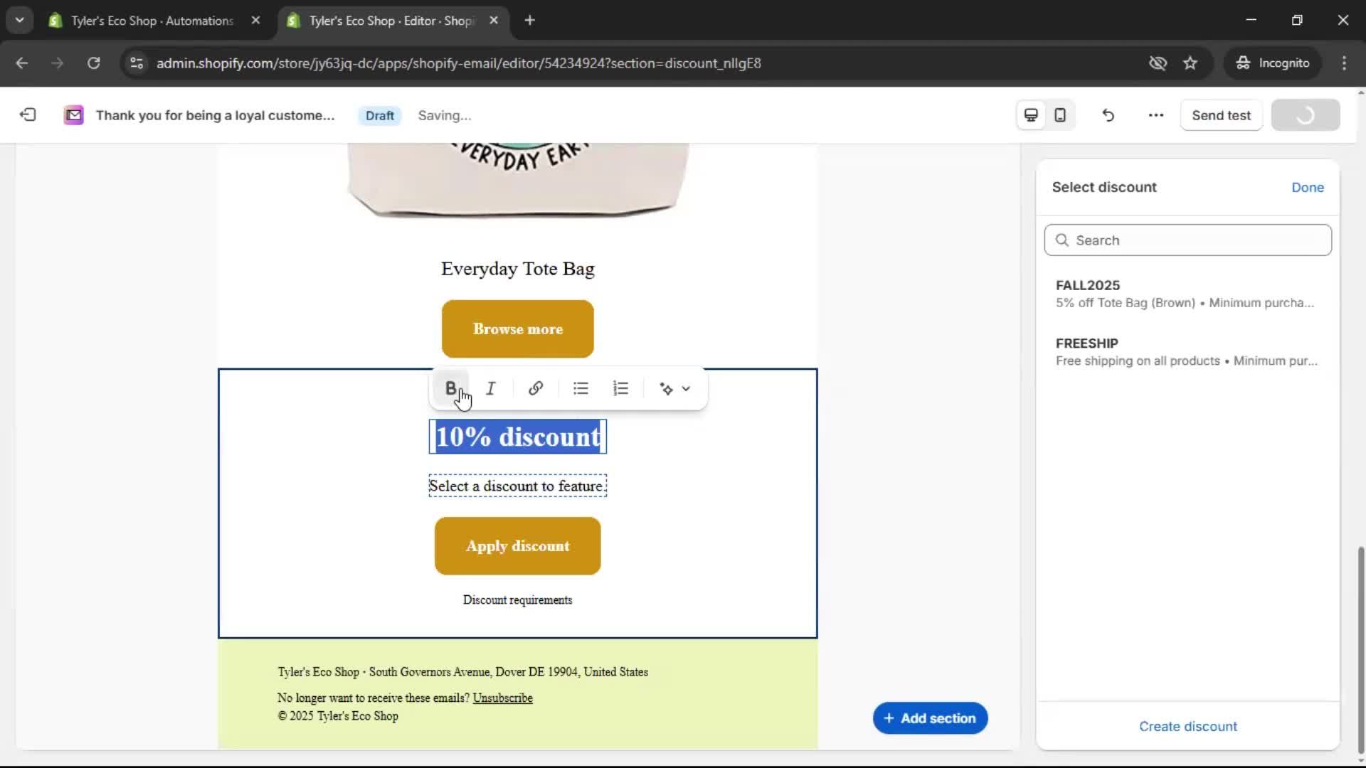Send a test email
The image size is (1366, 768).
[1221, 114]
